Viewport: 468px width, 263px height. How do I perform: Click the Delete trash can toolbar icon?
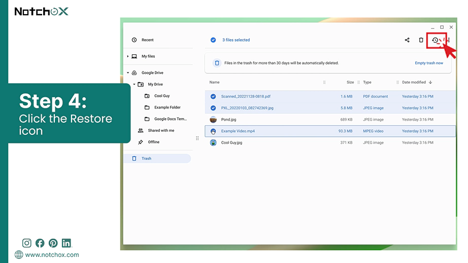[x=421, y=40]
